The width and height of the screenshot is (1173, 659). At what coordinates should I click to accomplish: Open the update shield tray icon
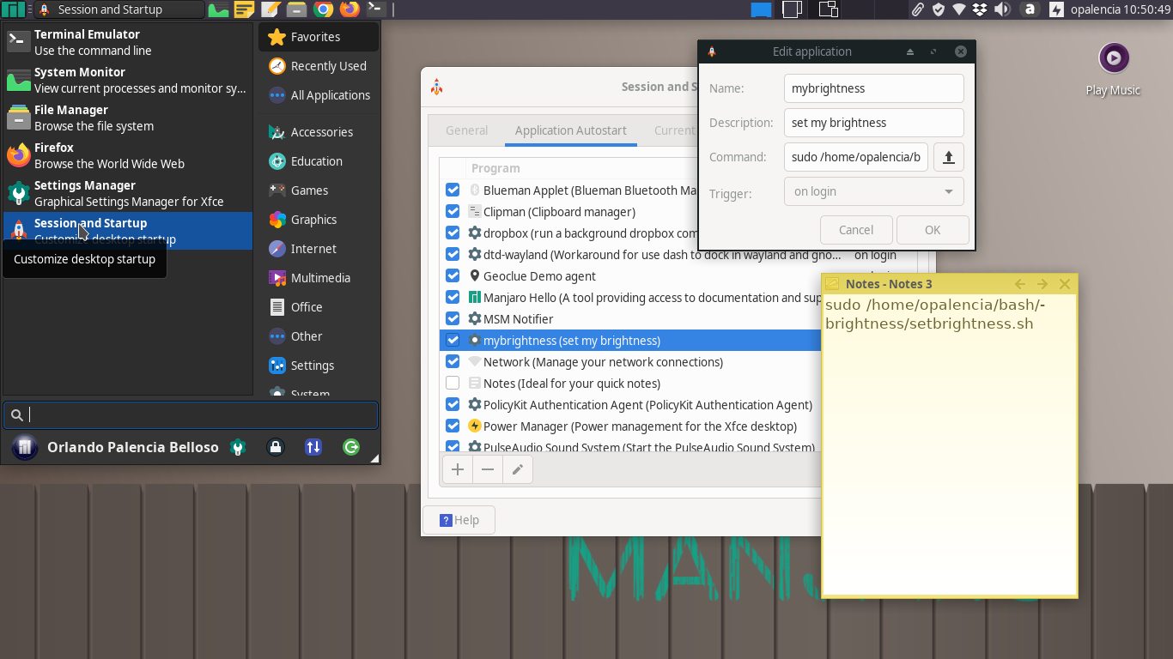[x=939, y=9]
